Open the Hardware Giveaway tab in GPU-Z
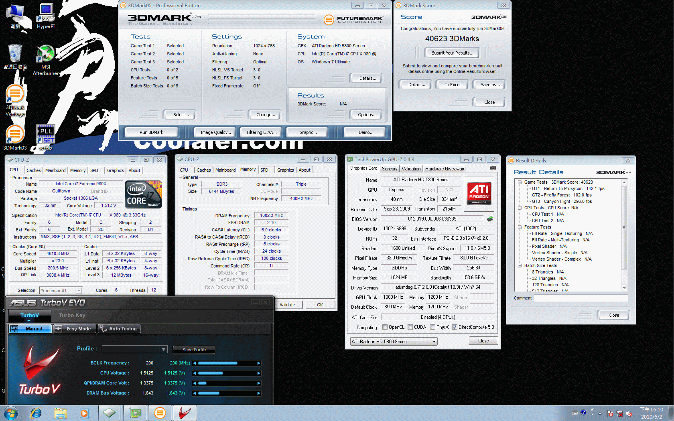 click(445, 169)
